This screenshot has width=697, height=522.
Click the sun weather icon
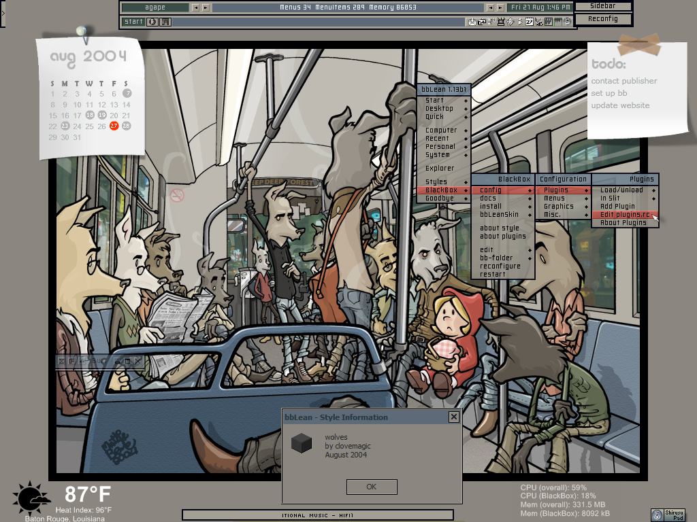[31, 498]
